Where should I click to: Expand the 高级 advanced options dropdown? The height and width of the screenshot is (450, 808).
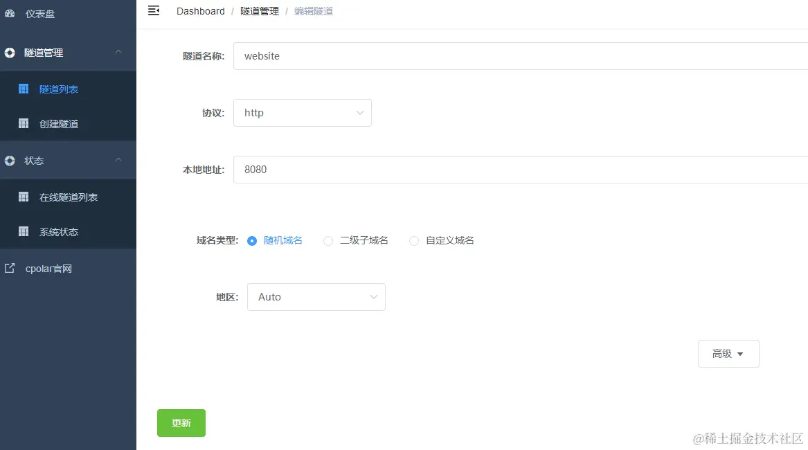(x=728, y=354)
